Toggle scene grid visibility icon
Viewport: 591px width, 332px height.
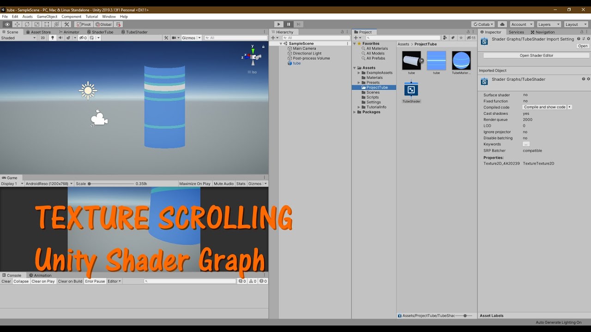coord(92,38)
